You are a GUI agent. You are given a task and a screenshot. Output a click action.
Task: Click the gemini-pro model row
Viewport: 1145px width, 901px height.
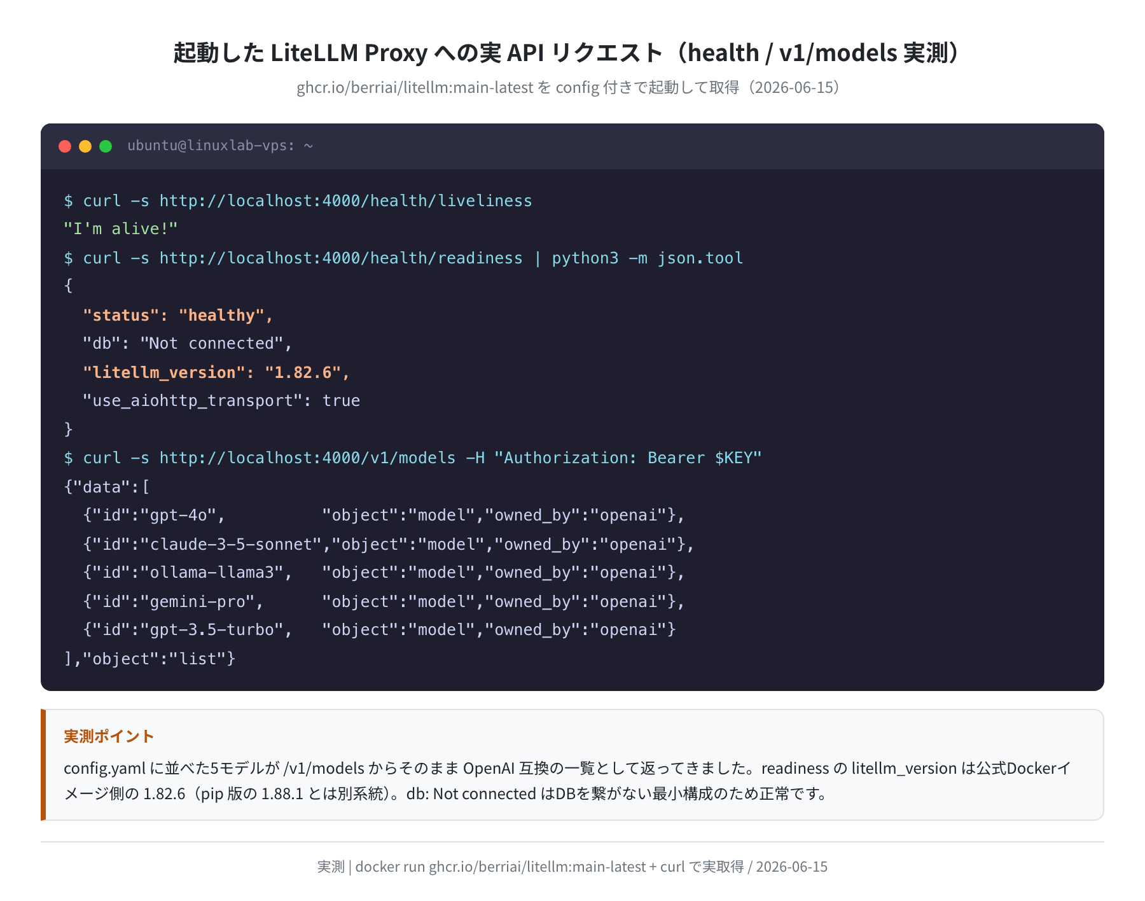coord(384,602)
